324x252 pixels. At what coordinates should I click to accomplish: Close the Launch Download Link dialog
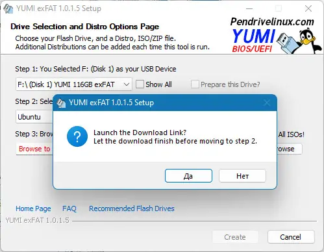point(267,103)
